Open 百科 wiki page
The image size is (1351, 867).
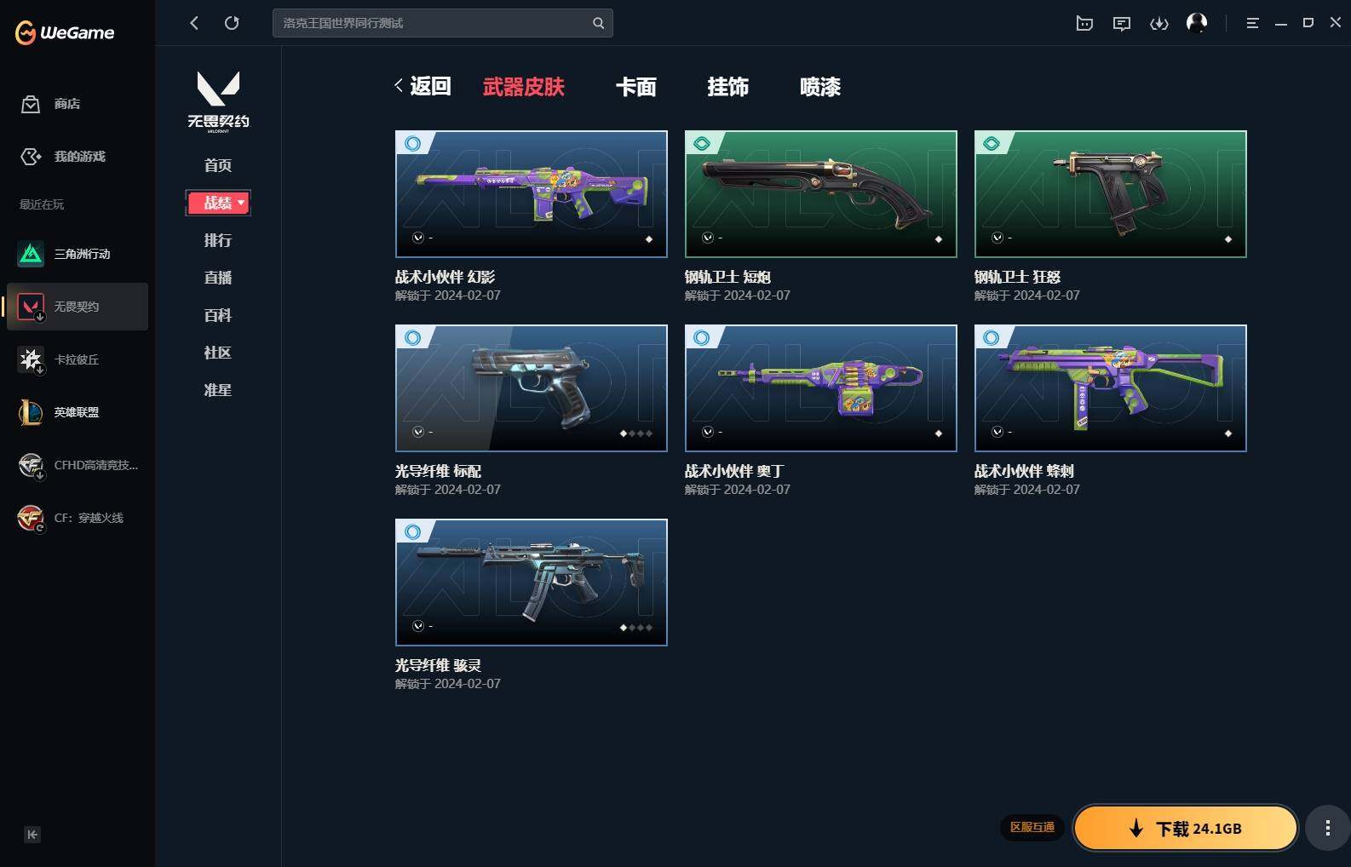click(x=218, y=315)
